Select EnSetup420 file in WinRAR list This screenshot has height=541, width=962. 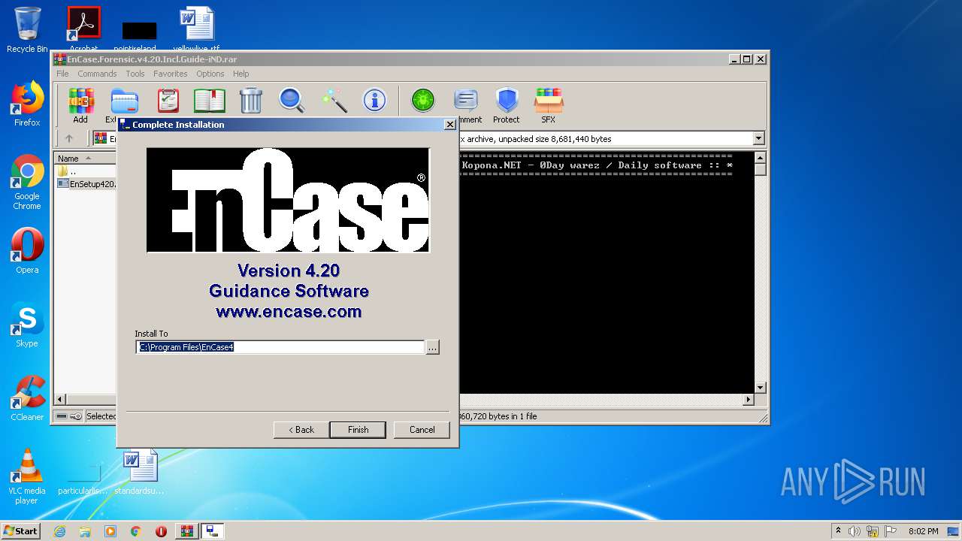point(86,183)
